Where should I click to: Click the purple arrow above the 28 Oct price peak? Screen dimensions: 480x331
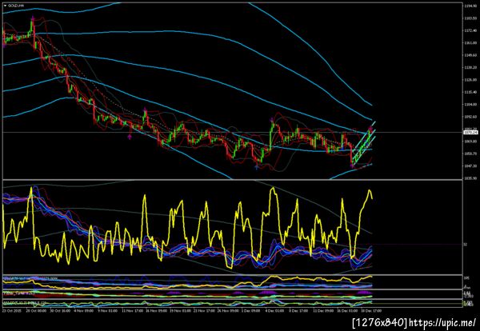coord(33,18)
